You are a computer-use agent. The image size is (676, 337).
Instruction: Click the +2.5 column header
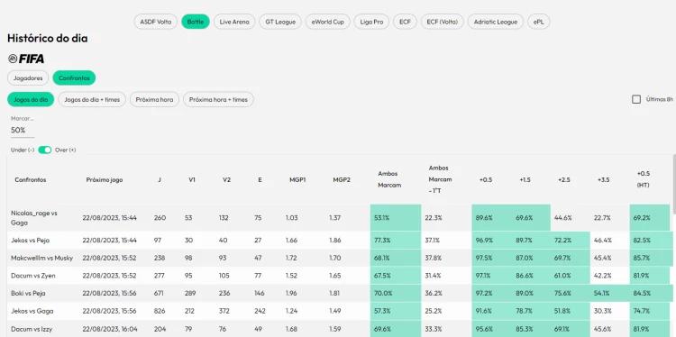pyautogui.click(x=564, y=179)
